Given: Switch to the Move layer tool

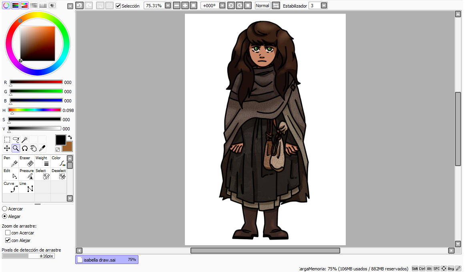Looking at the screenshot, I should click(7, 148).
